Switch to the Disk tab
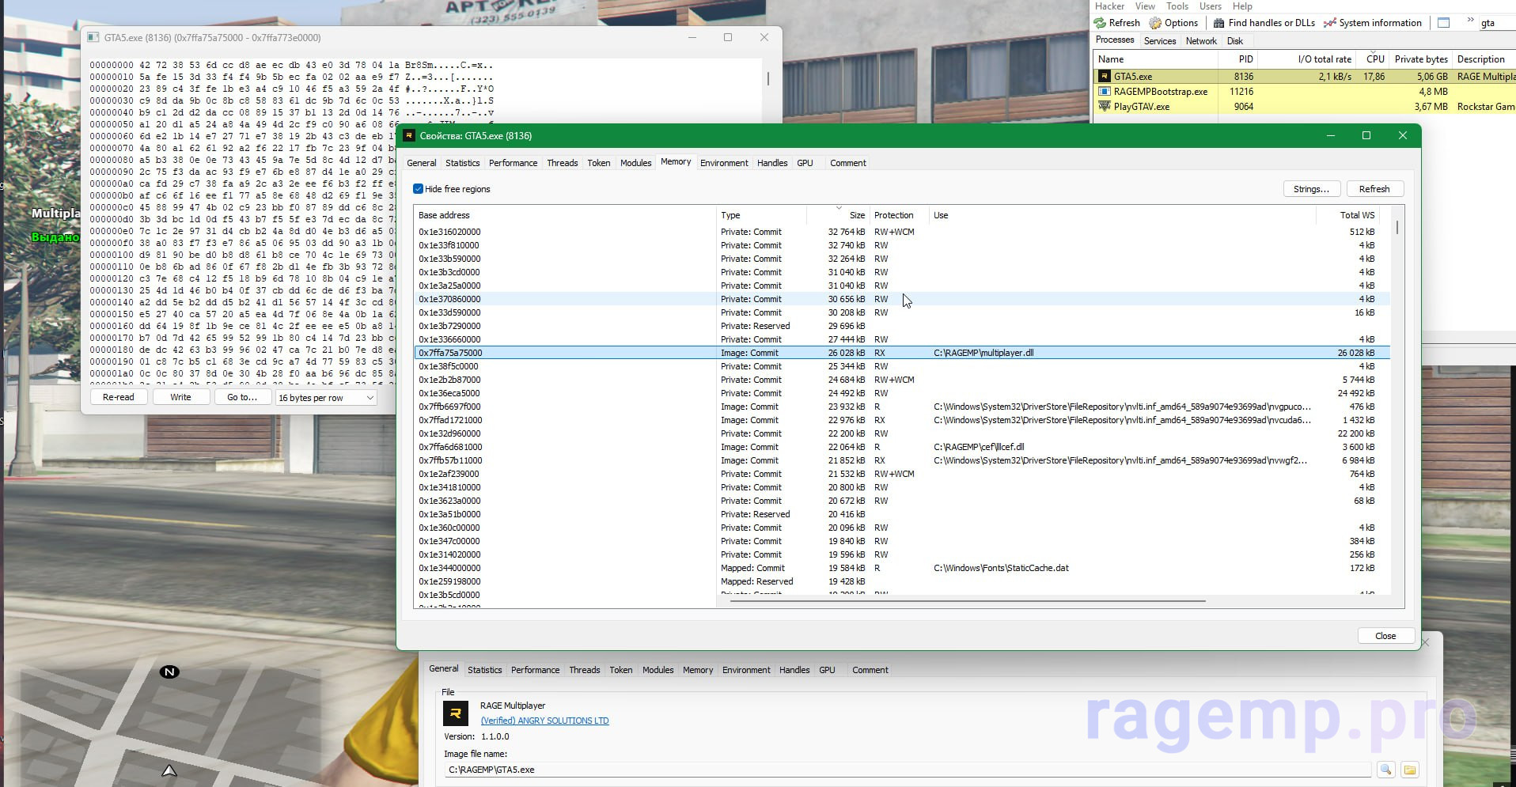 [1235, 41]
